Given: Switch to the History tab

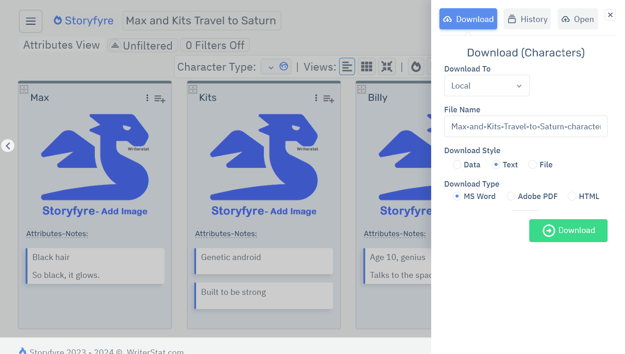Looking at the screenshot, I should (527, 19).
